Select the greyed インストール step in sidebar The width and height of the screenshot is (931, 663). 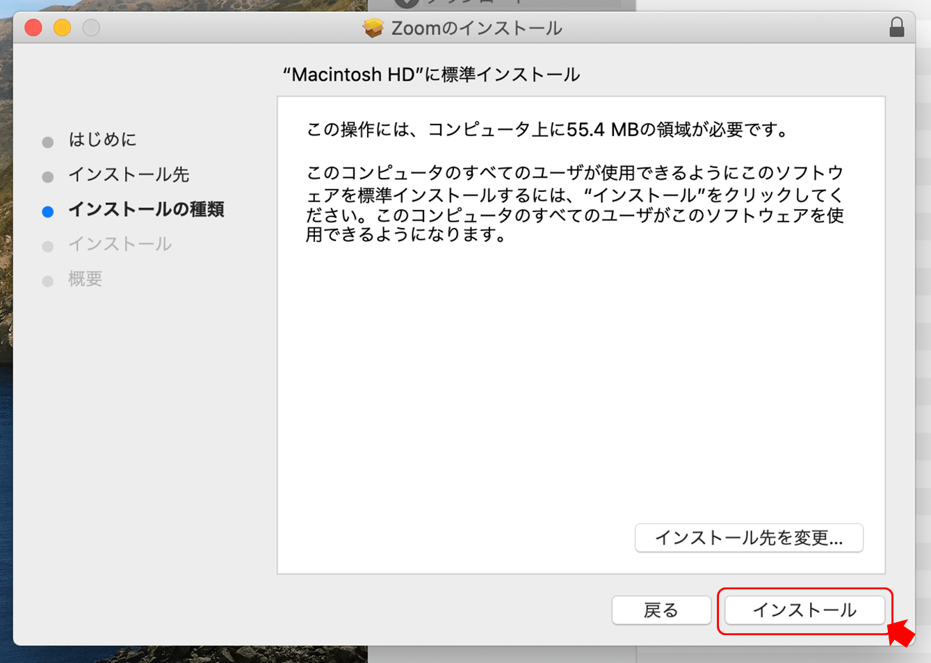tap(120, 244)
